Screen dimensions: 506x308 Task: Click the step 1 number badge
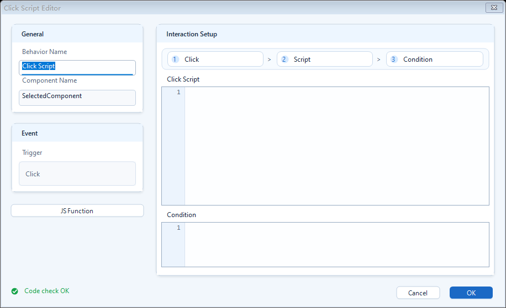175,59
